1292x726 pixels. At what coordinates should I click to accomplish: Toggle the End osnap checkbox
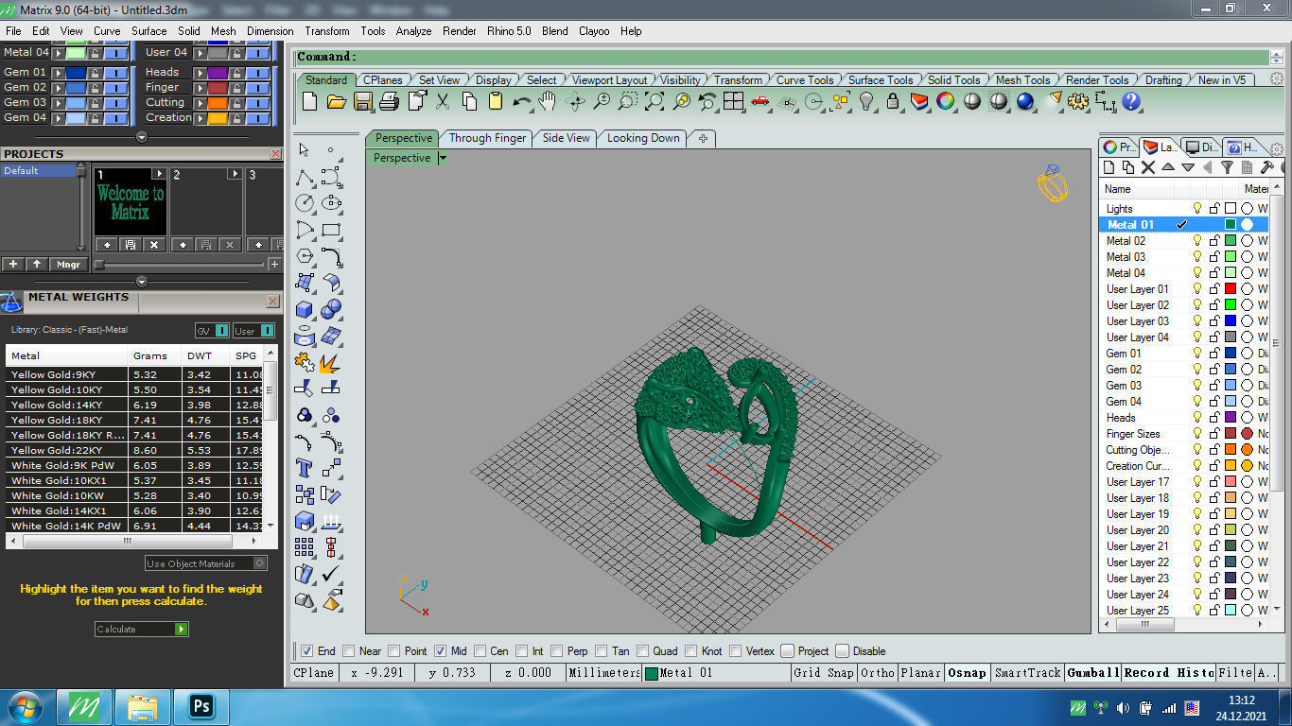pyautogui.click(x=306, y=650)
